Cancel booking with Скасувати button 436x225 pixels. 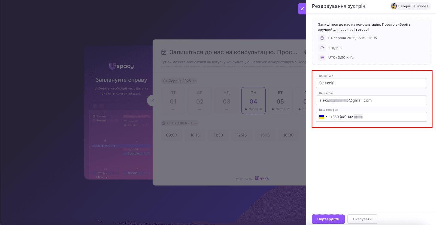pos(362,219)
